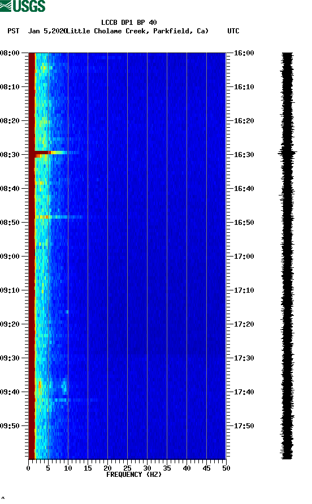
Task: Click the 0 Hz frequency tick label
Action: coord(28,468)
